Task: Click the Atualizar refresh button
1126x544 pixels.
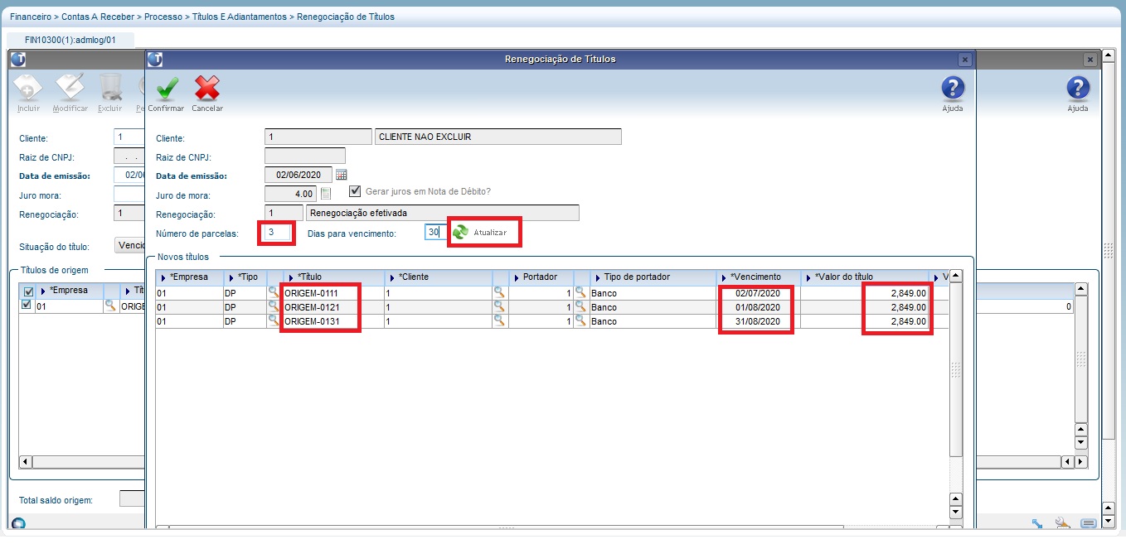Action: click(x=480, y=233)
